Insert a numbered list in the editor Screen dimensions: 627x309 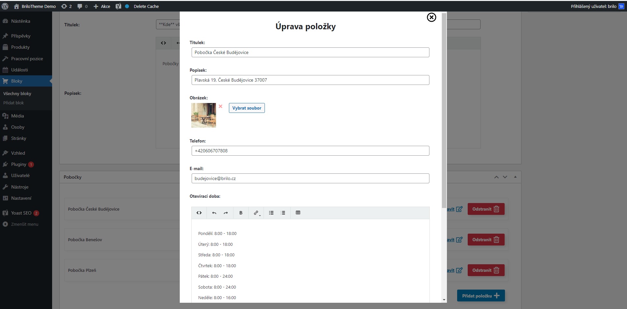pyautogui.click(x=283, y=213)
